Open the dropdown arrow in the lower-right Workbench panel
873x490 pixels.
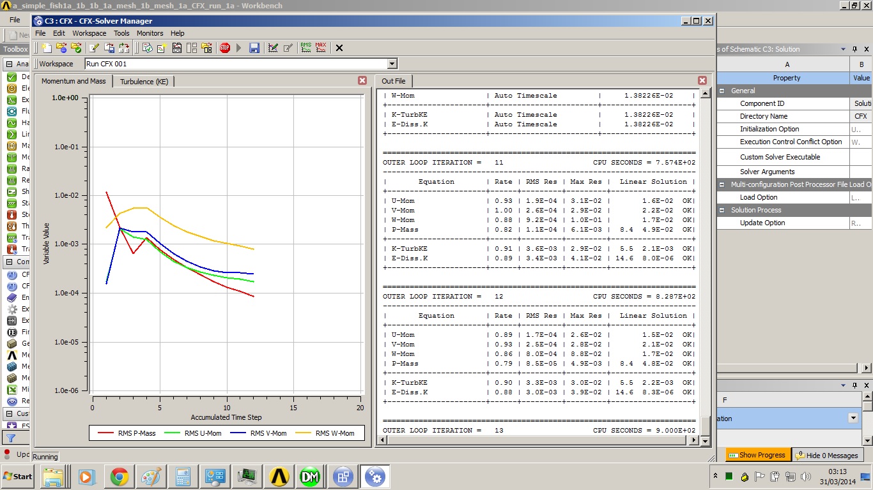pyautogui.click(x=853, y=418)
